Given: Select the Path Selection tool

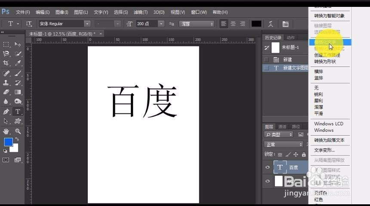Looking at the screenshot, I should (x=6, y=121).
